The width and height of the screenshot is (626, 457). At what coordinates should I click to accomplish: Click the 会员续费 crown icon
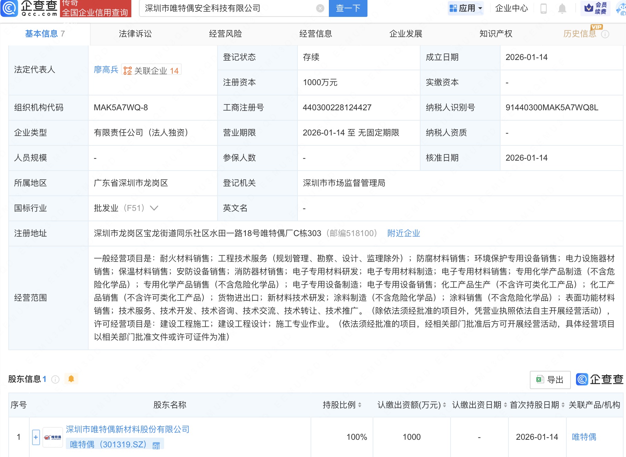pyautogui.click(x=588, y=8)
